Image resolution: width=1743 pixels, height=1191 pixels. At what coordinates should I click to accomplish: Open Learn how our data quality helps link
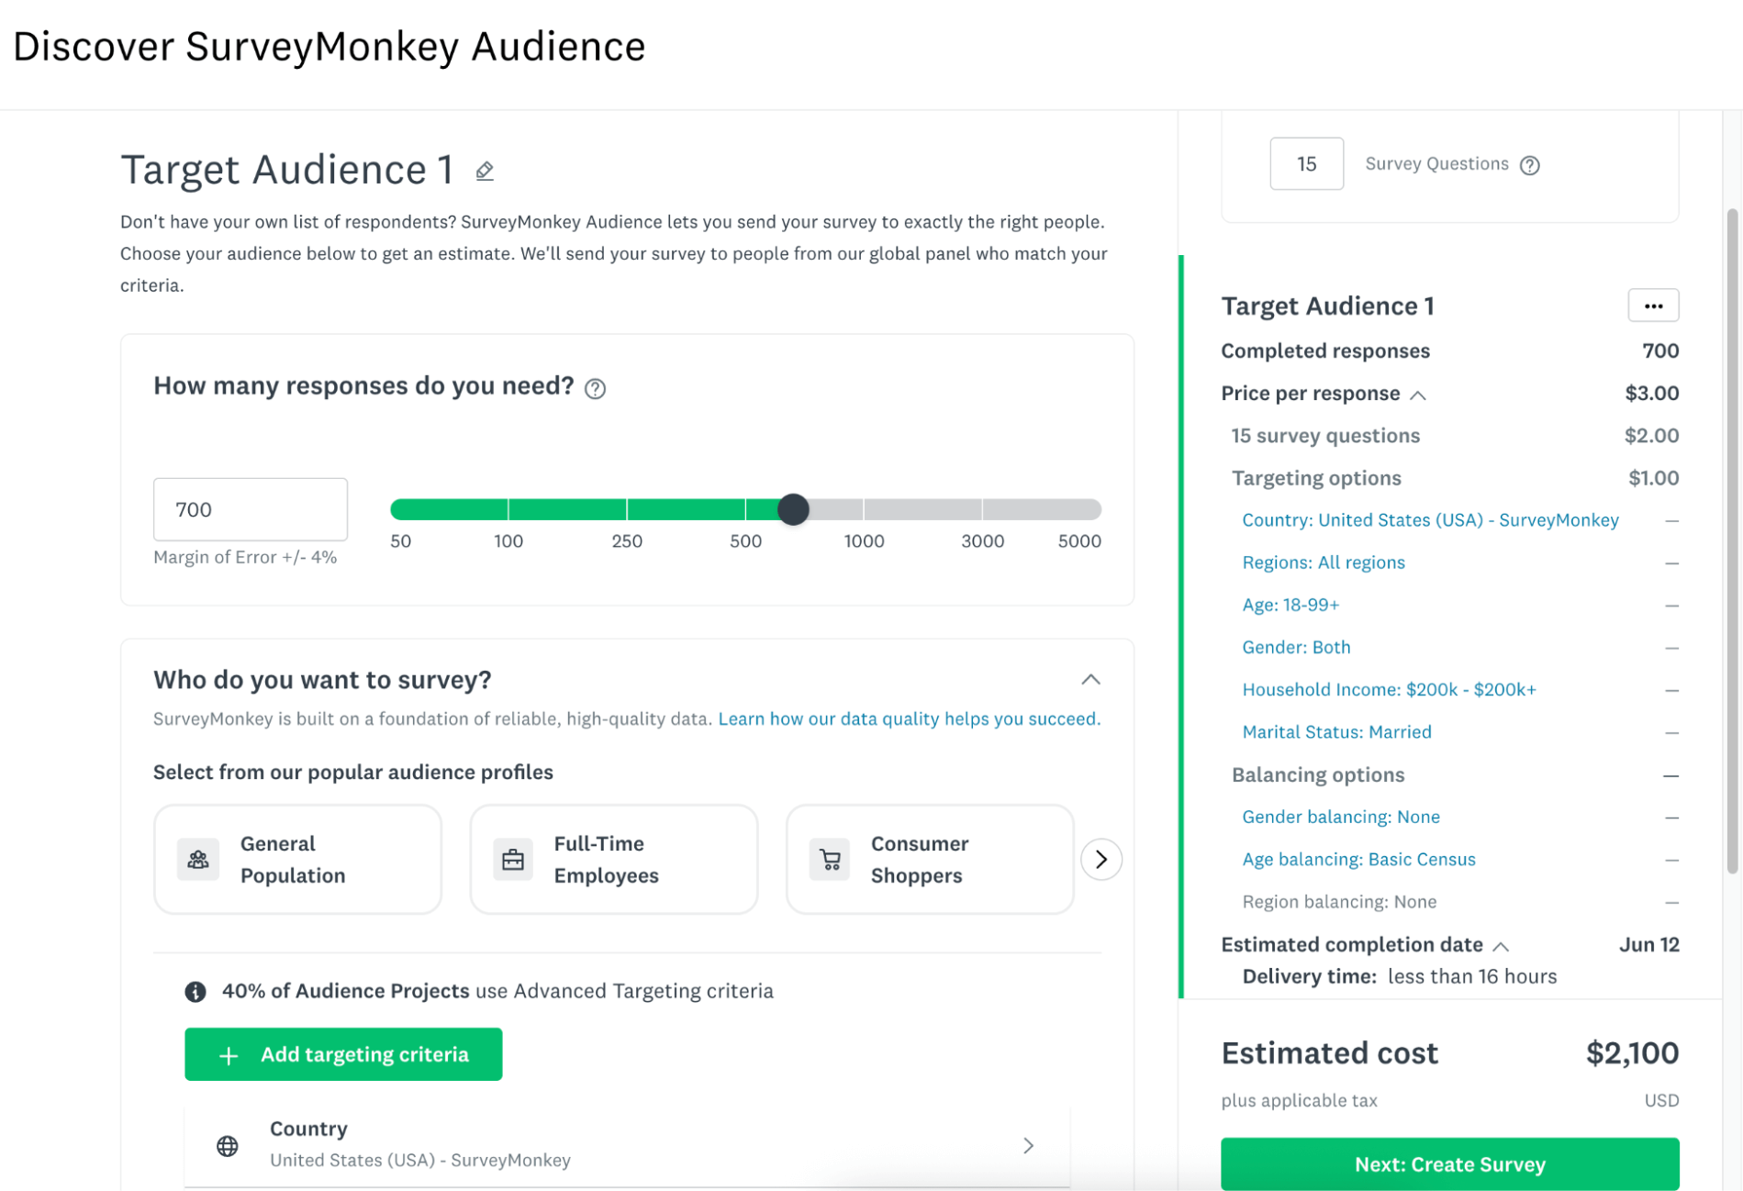909,718
